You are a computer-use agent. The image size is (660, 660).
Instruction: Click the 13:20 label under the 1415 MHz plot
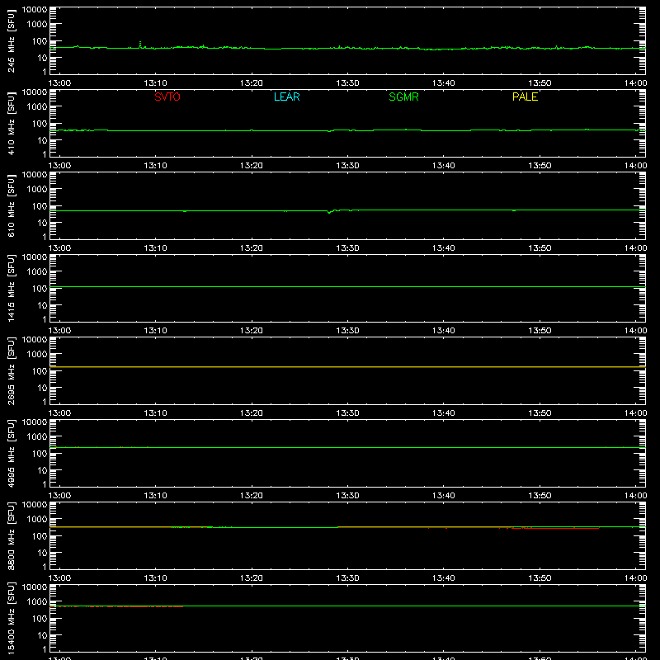(x=252, y=331)
